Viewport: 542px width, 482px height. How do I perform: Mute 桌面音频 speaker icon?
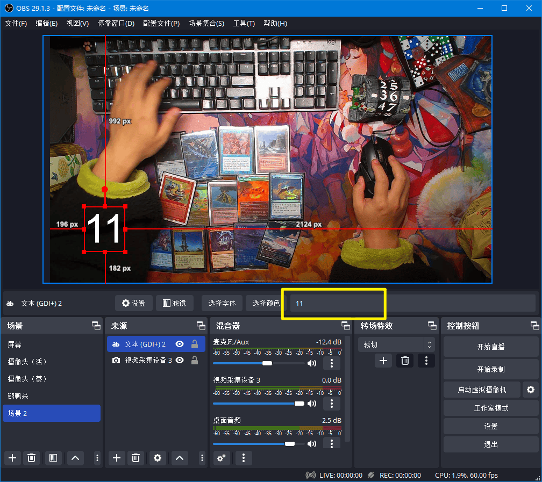312,444
